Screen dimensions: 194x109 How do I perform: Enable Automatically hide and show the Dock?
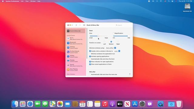coord(90,59)
